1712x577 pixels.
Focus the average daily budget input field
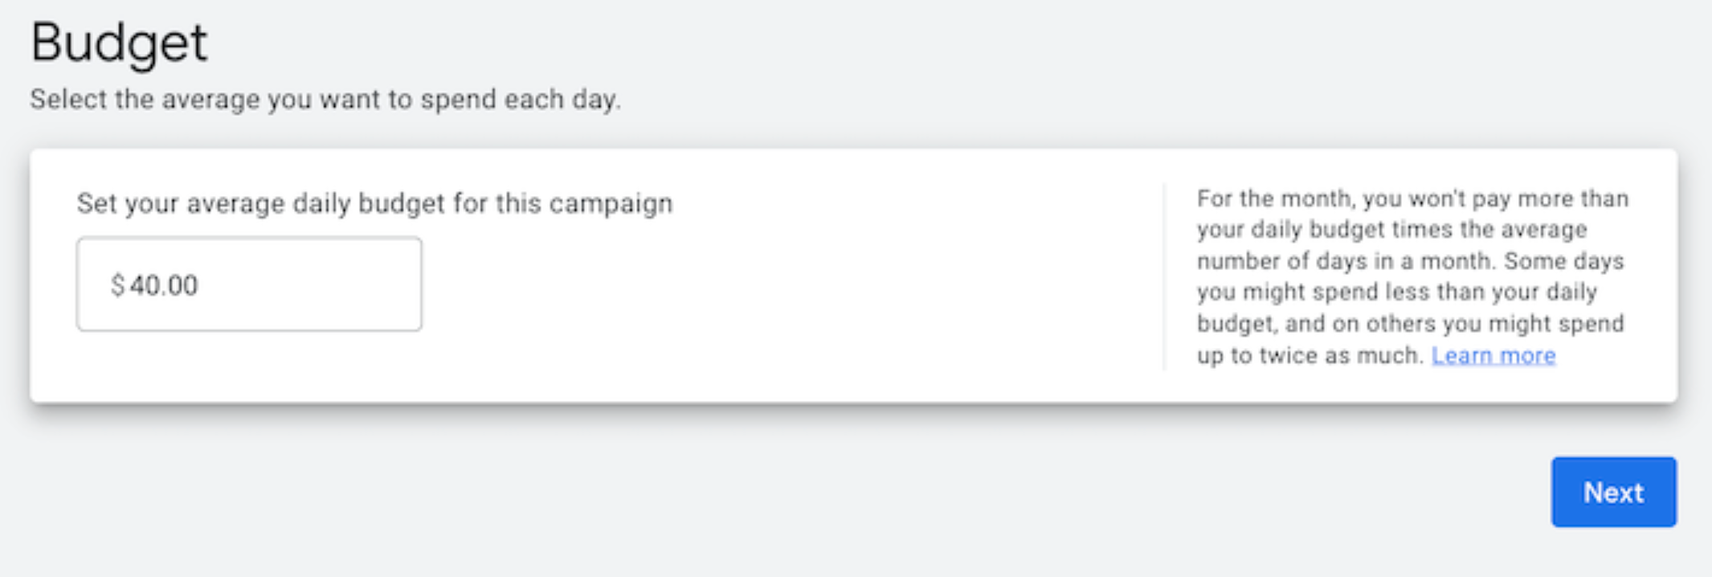point(305,284)
